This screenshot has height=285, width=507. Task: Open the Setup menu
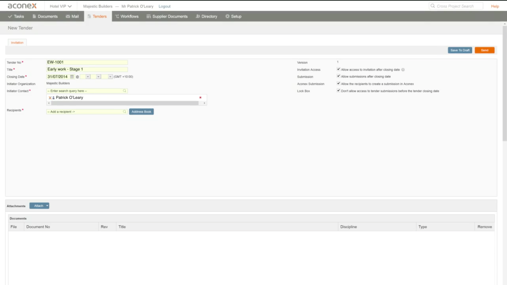click(233, 16)
